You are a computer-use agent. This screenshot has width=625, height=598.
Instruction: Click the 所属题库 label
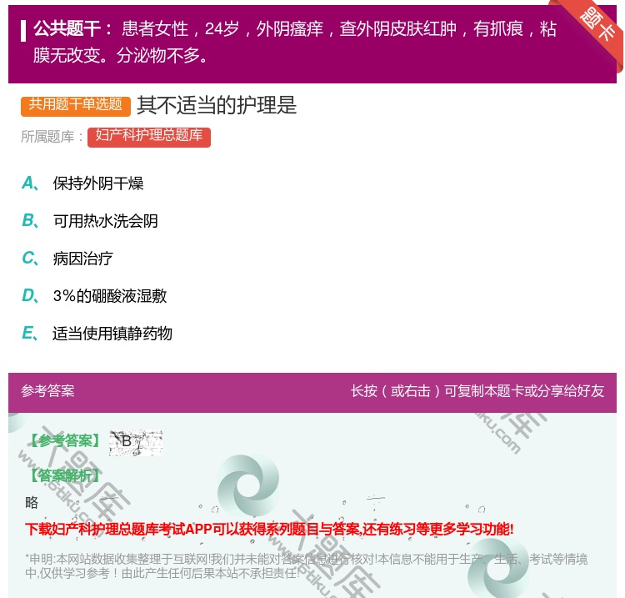tap(52, 137)
